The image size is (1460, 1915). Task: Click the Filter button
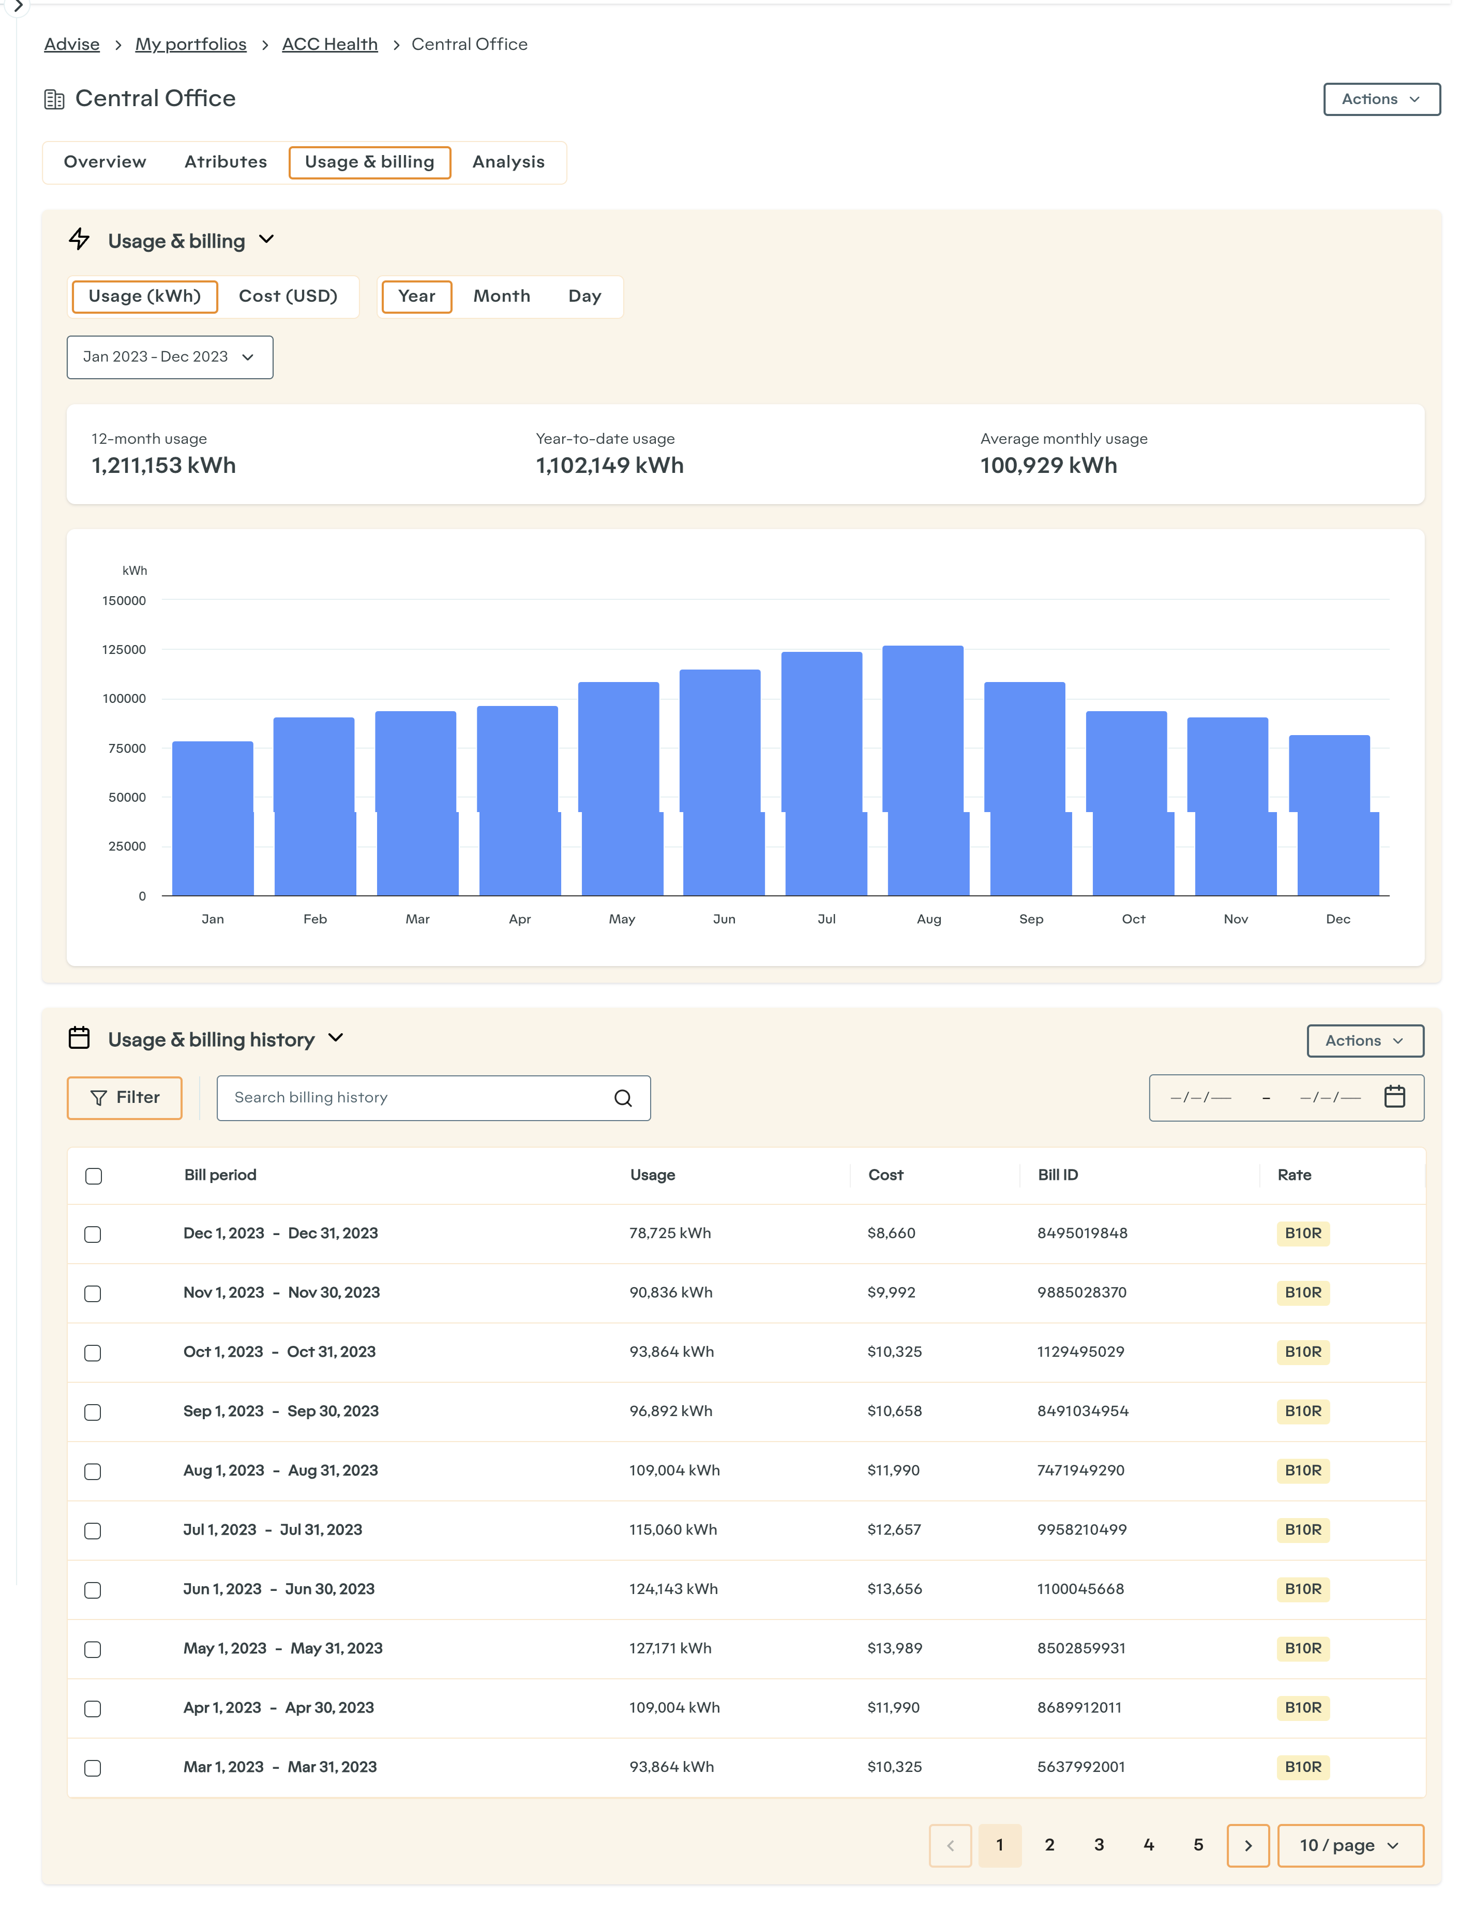coord(124,1099)
